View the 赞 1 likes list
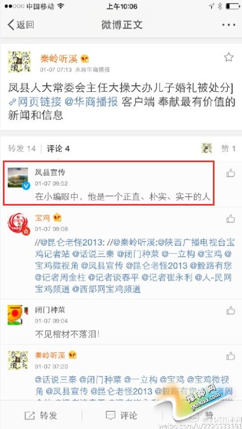Viewport: 242px width, 429px height. (228, 149)
